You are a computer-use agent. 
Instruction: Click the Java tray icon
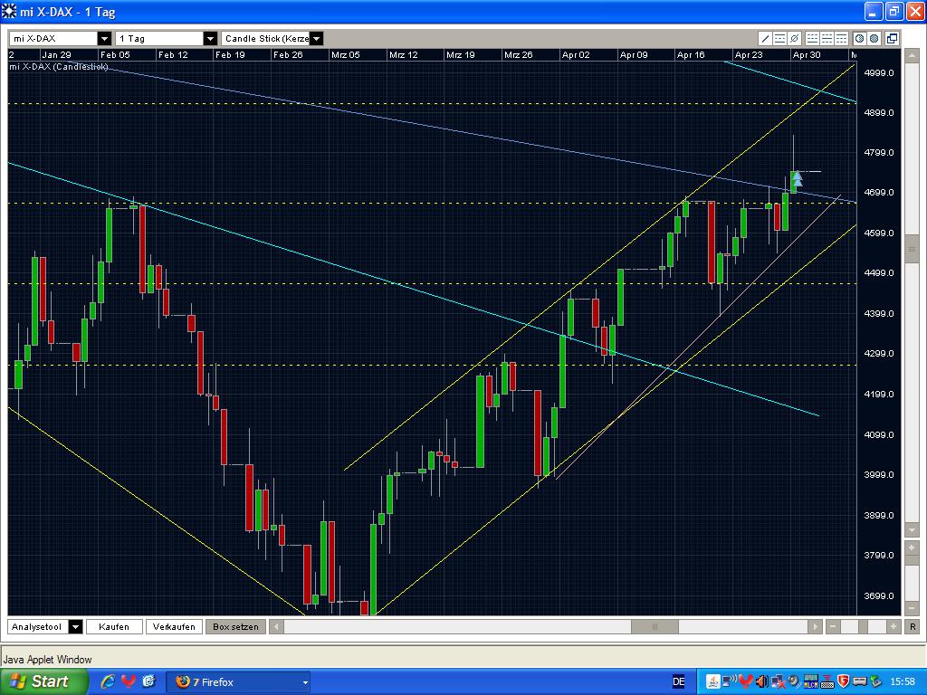[x=713, y=682]
